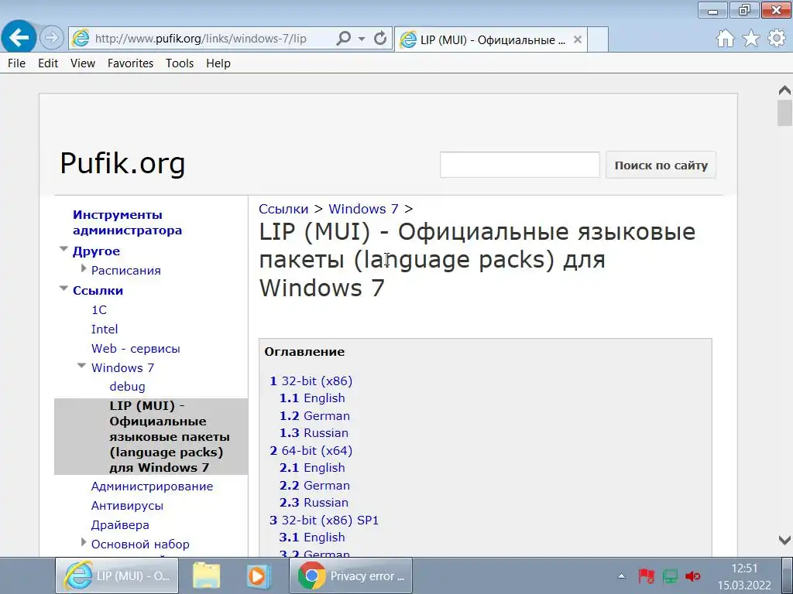Switch to Internet Explorer taskbar button

pos(117,575)
